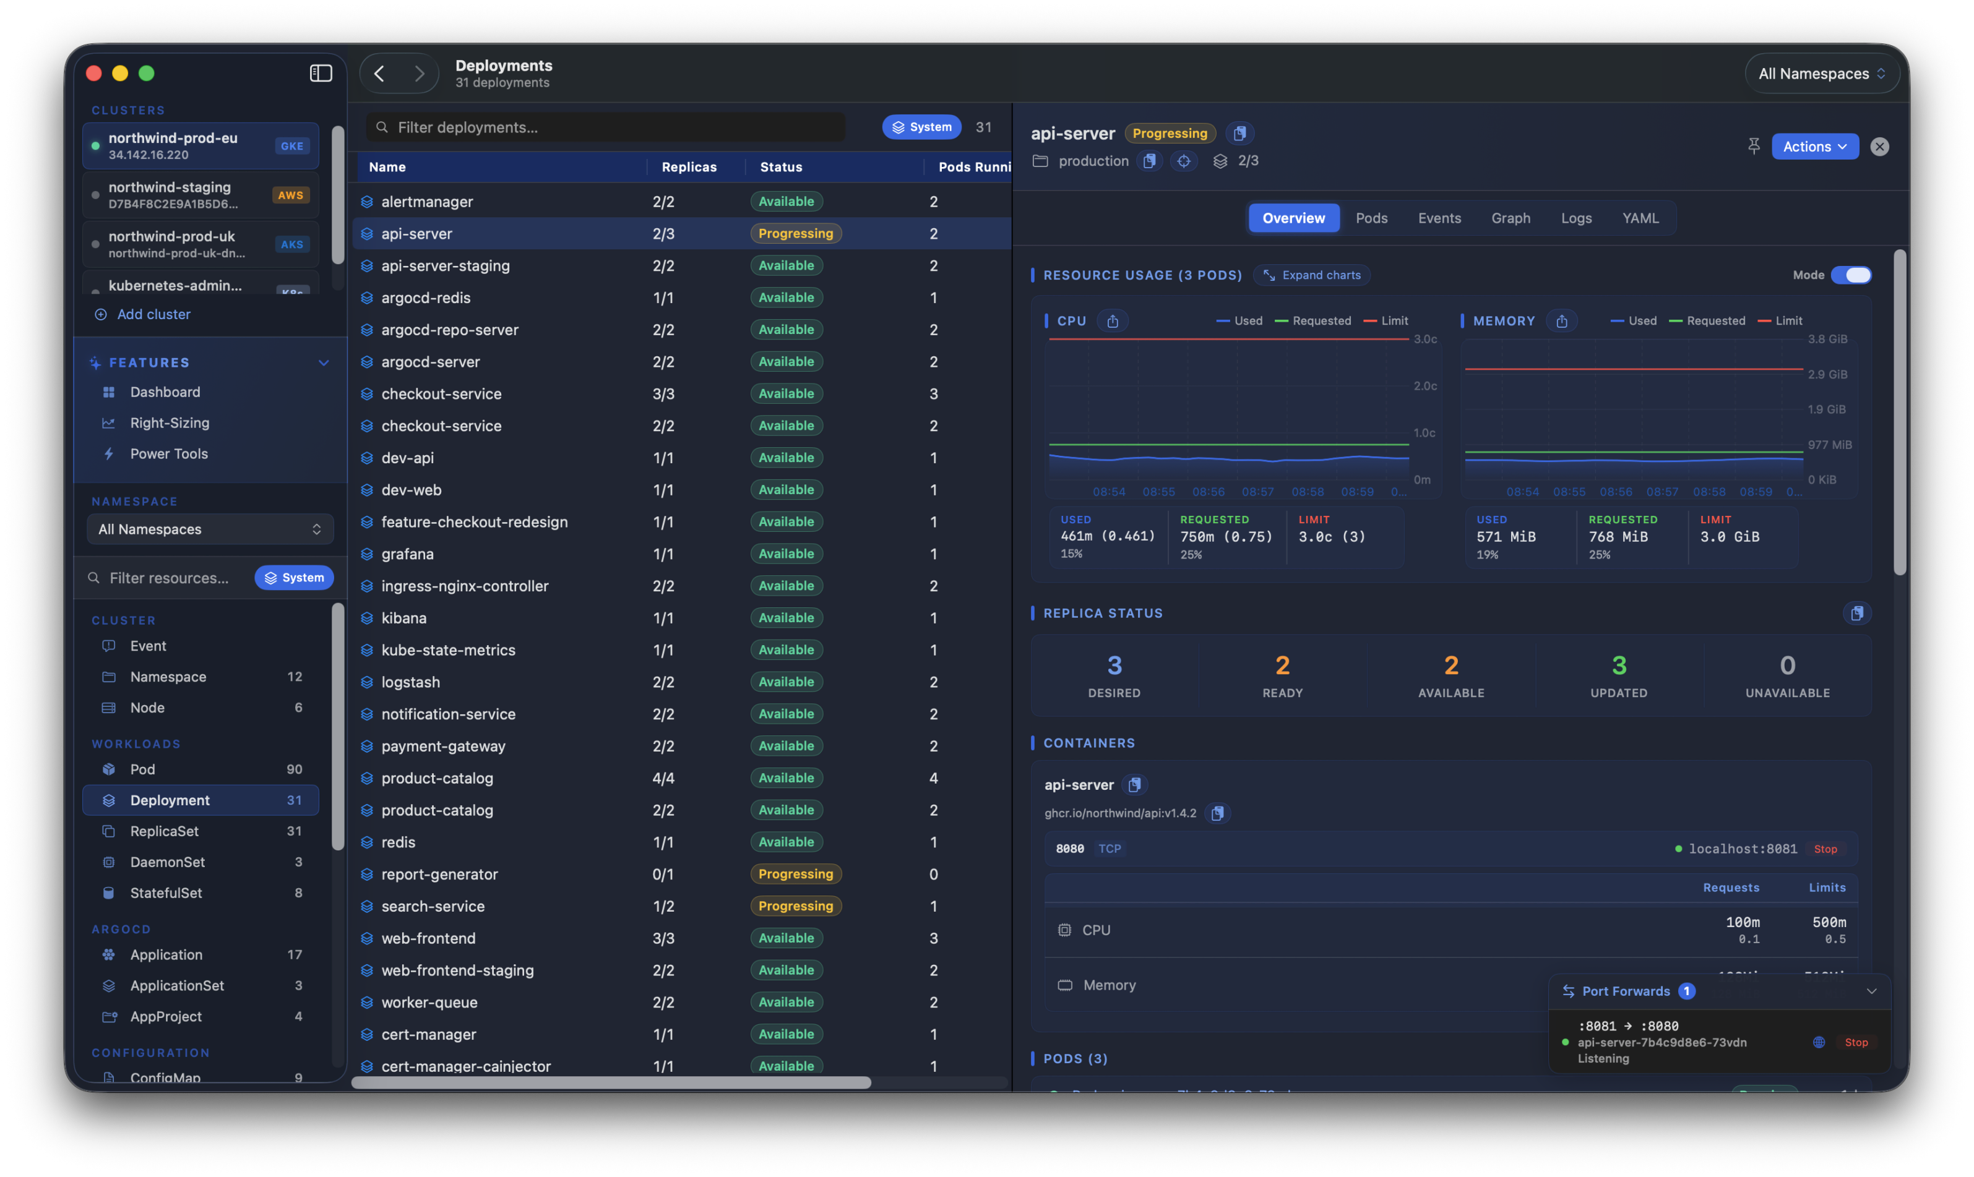Go forward with the right navigation arrow
This screenshot has width=1974, height=1177.
pos(420,74)
